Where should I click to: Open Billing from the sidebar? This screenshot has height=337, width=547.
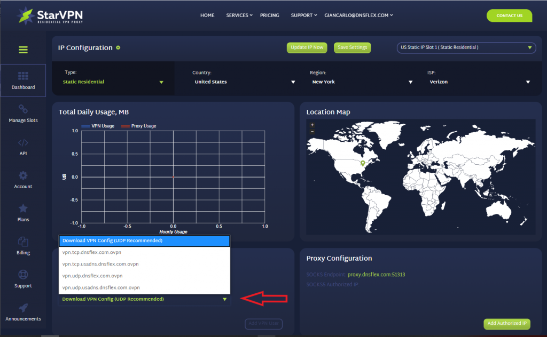(23, 245)
